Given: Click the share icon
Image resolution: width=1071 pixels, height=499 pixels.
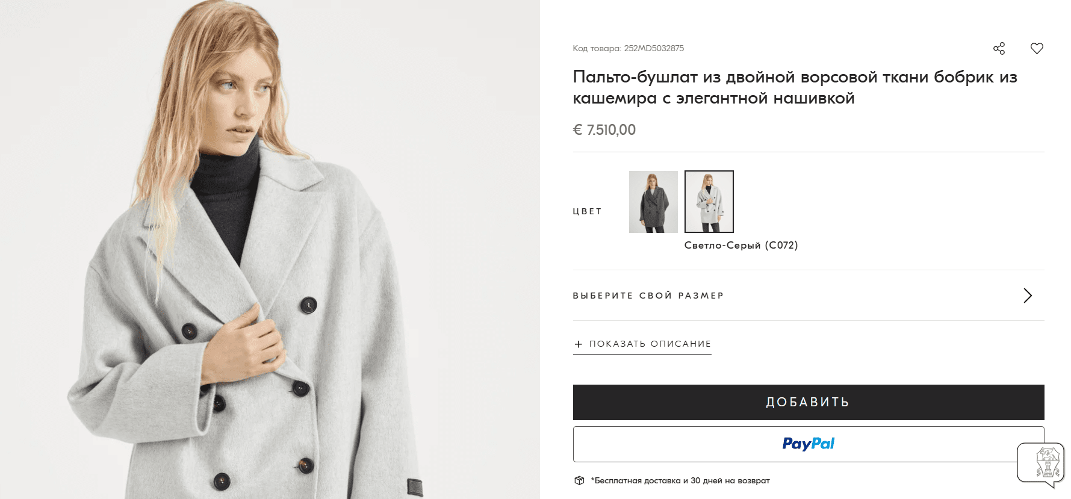Looking at the screenshot, I should [999, 49].
